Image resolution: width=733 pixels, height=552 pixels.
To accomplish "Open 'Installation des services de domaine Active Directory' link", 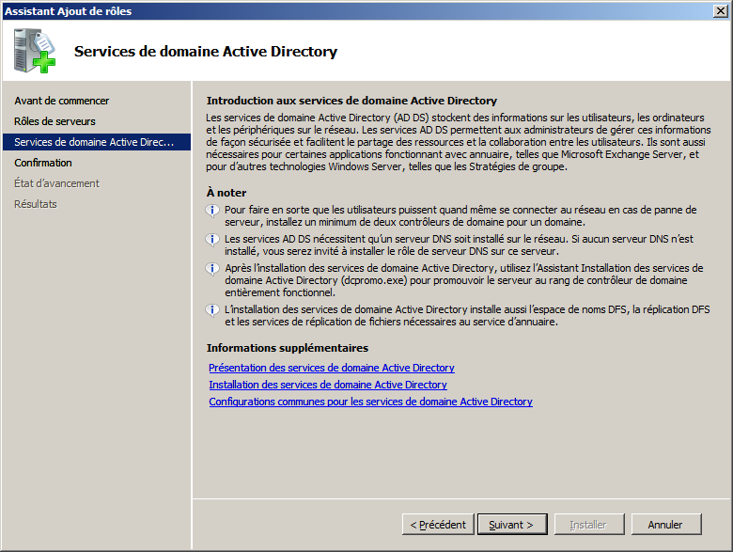I will [x=327, y=385].
